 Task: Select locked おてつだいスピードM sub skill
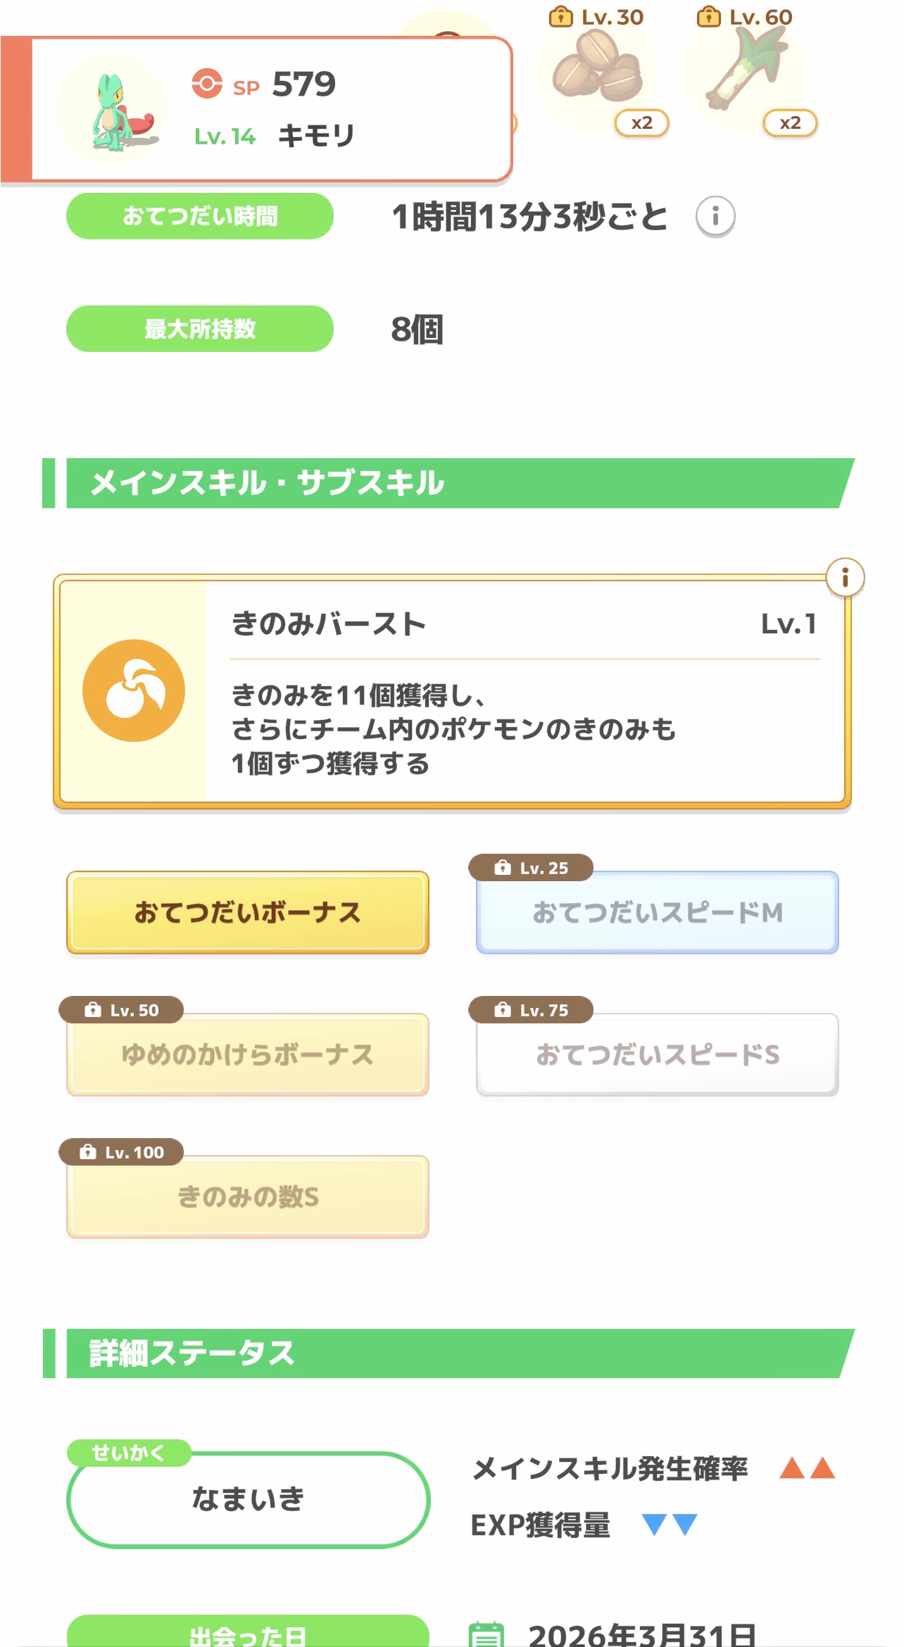(x=657, y=913)
